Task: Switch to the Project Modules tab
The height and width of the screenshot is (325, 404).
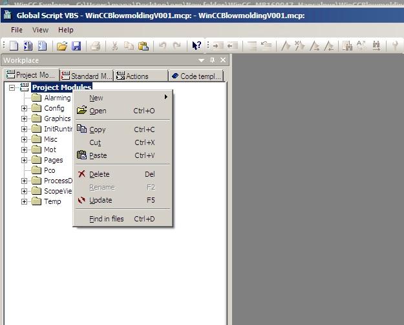Action: point(31,75)
